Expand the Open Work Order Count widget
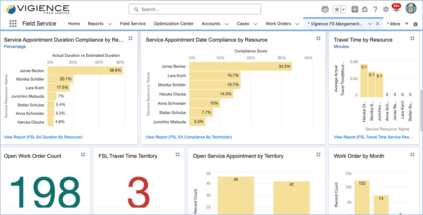 pos(83,154)
